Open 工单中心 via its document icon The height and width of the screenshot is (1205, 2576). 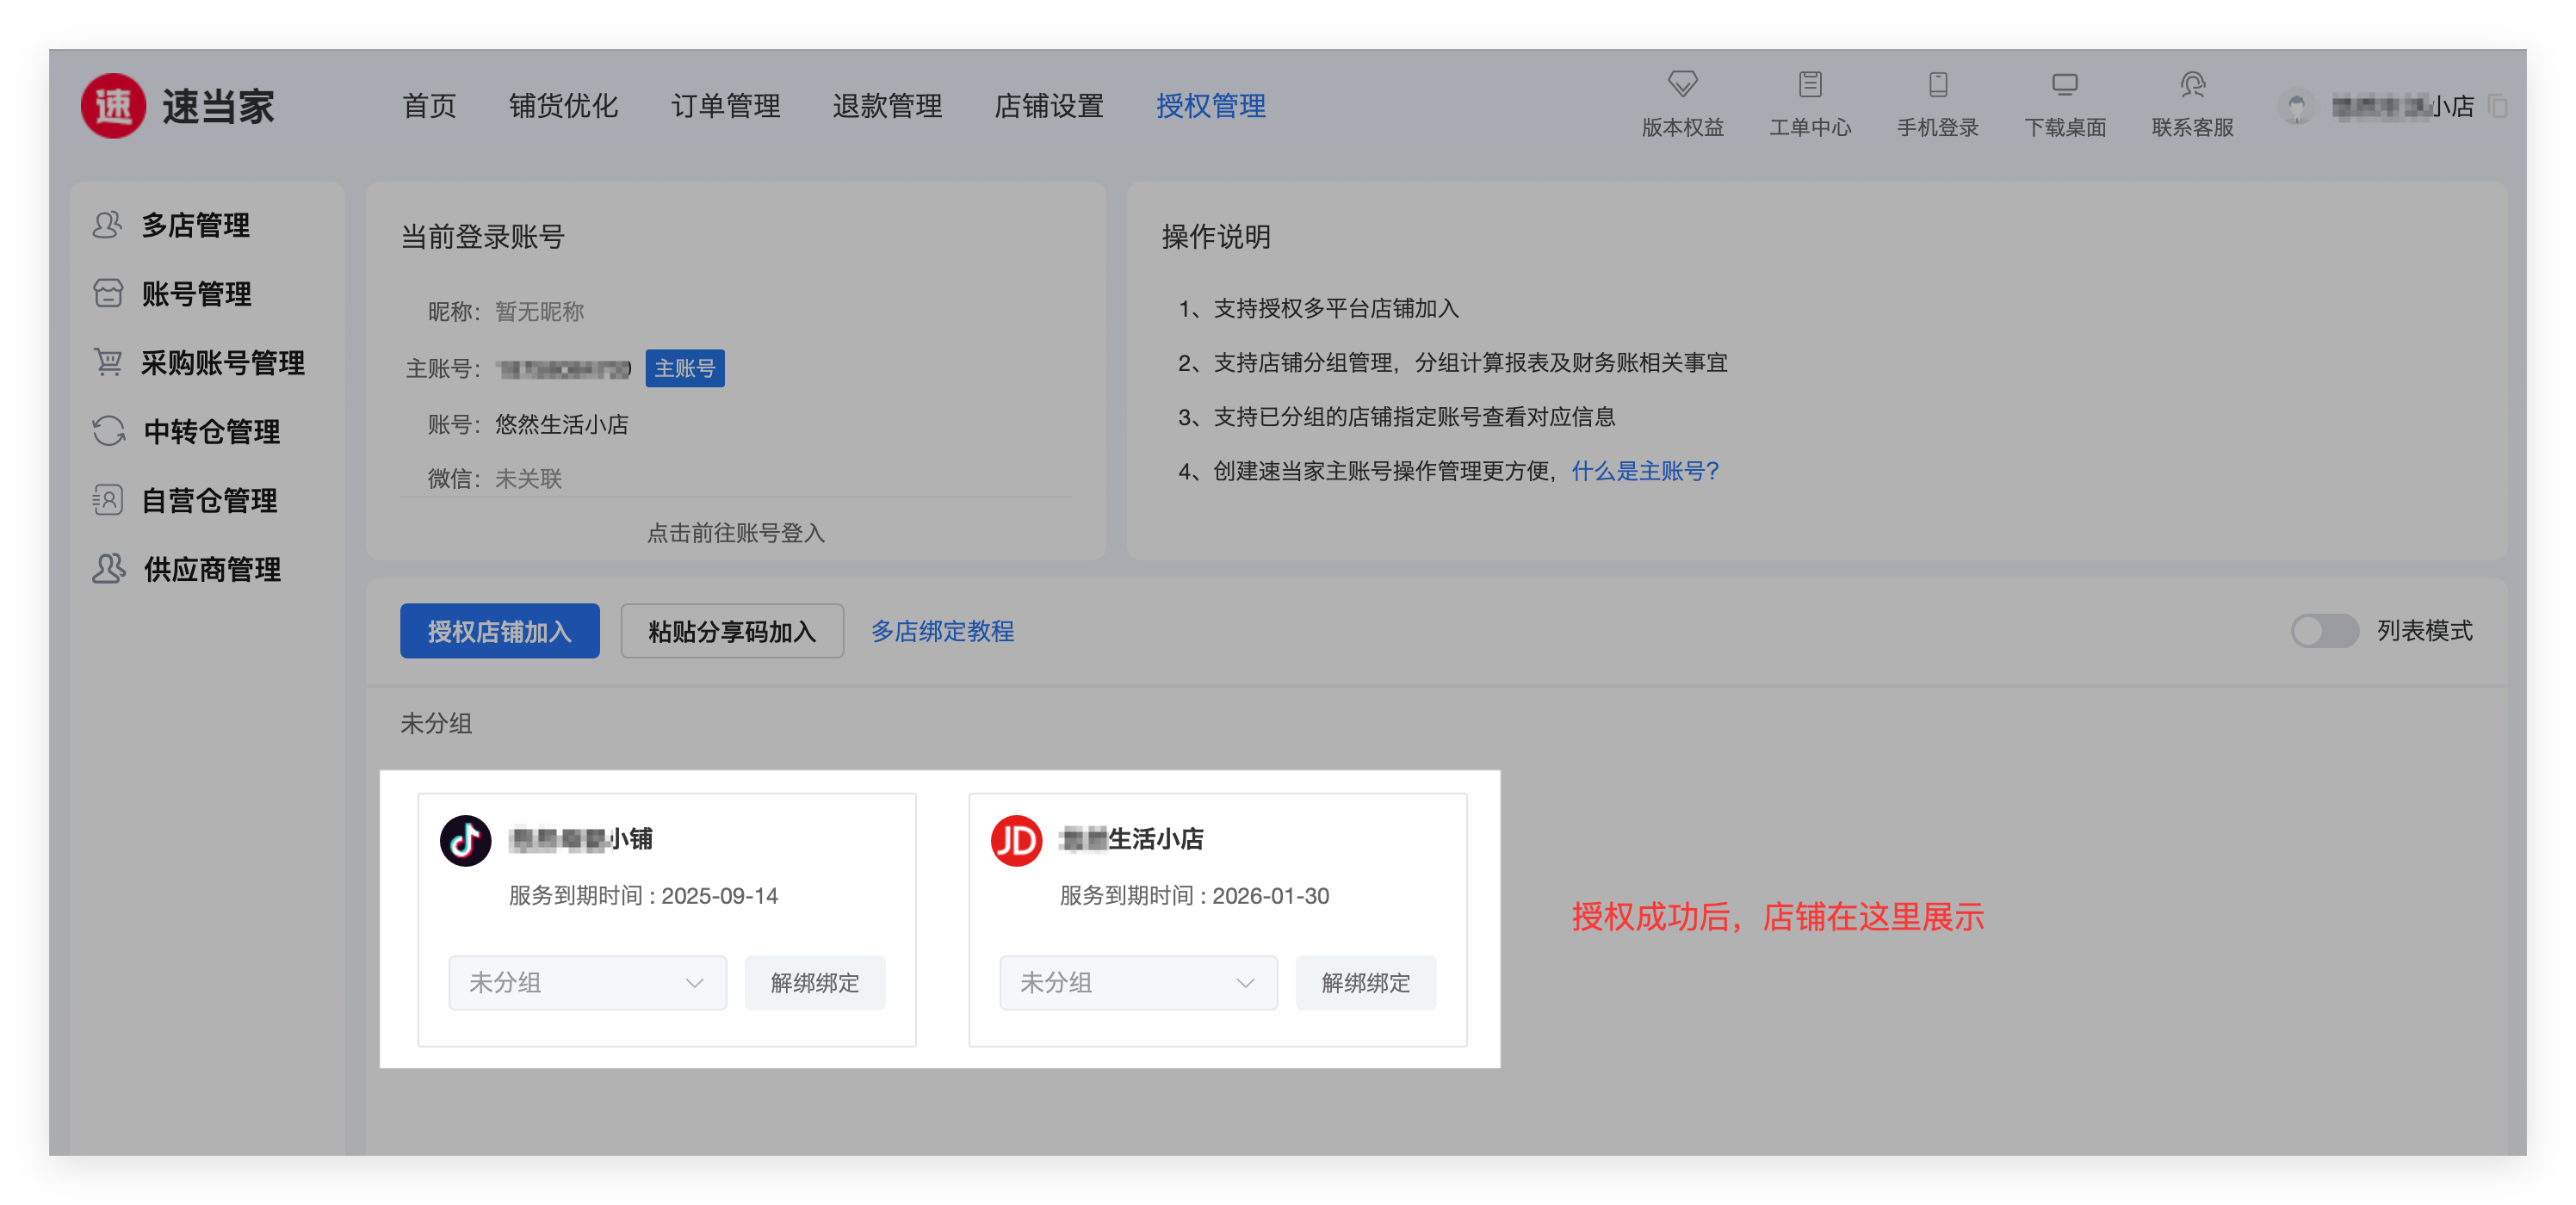(x=1809, y=84)
